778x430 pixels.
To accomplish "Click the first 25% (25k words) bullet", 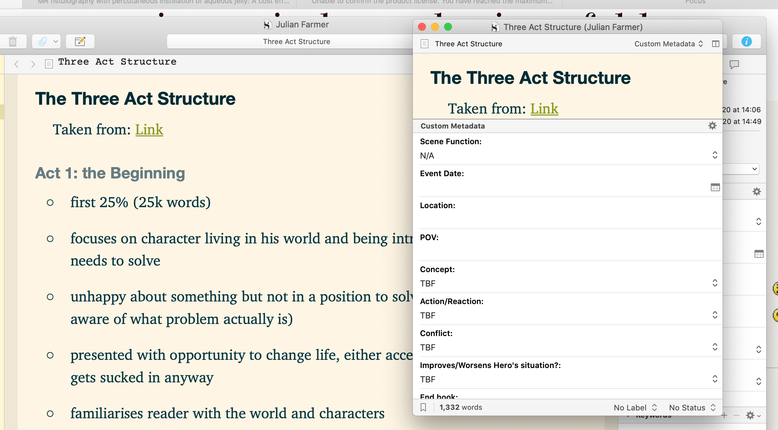I will point(141,202).
